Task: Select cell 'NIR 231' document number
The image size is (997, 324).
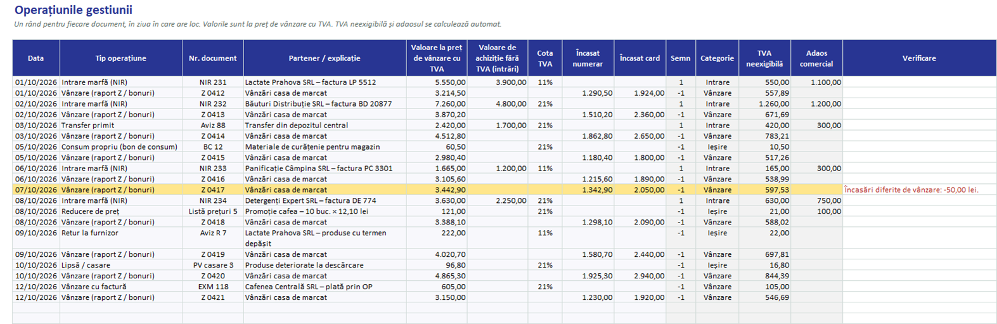Action: (213, 82)
